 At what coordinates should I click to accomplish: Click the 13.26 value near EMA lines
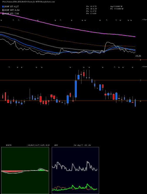coord(138,56)
